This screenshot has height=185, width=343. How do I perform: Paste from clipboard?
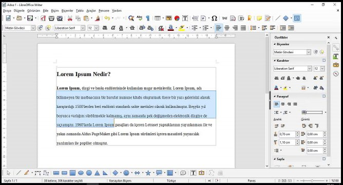(x=86, y=18)
